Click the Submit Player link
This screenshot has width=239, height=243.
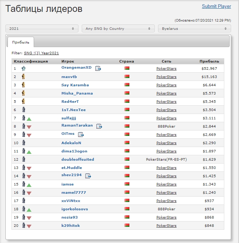[216, 6]
